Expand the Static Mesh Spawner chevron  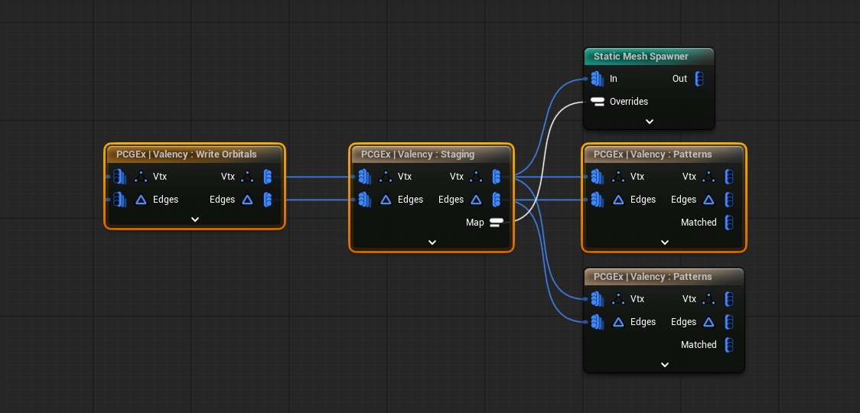click(x=649, y=121)
